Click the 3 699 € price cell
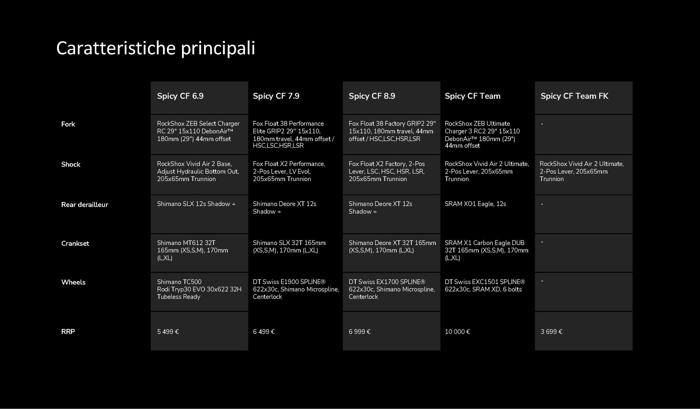The height and width of the screenshot is (409, 700). [552, 332]
